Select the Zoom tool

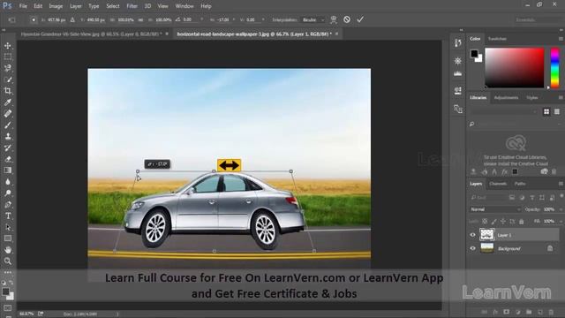click(x=8, y=261)
